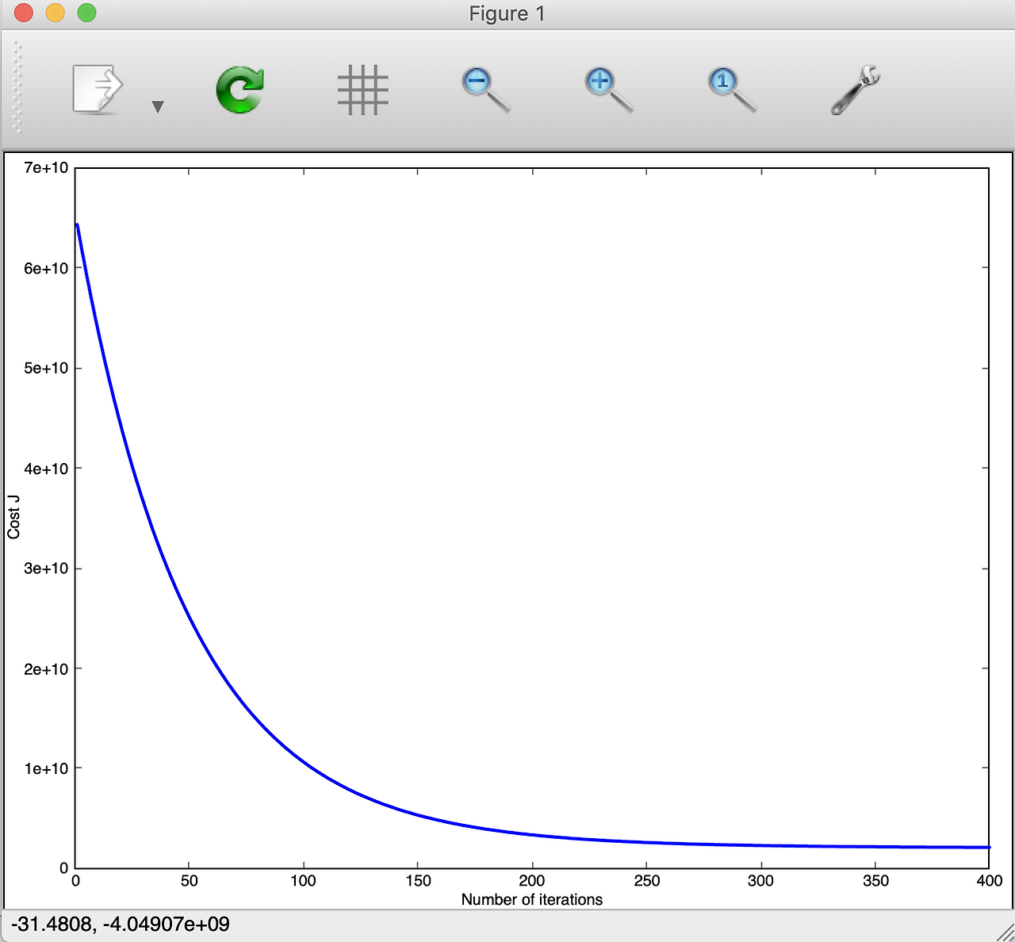This screenshot has height=942, width=1015.
Task: Click the 6e+10 y-axis tick label
Action: 46,268
